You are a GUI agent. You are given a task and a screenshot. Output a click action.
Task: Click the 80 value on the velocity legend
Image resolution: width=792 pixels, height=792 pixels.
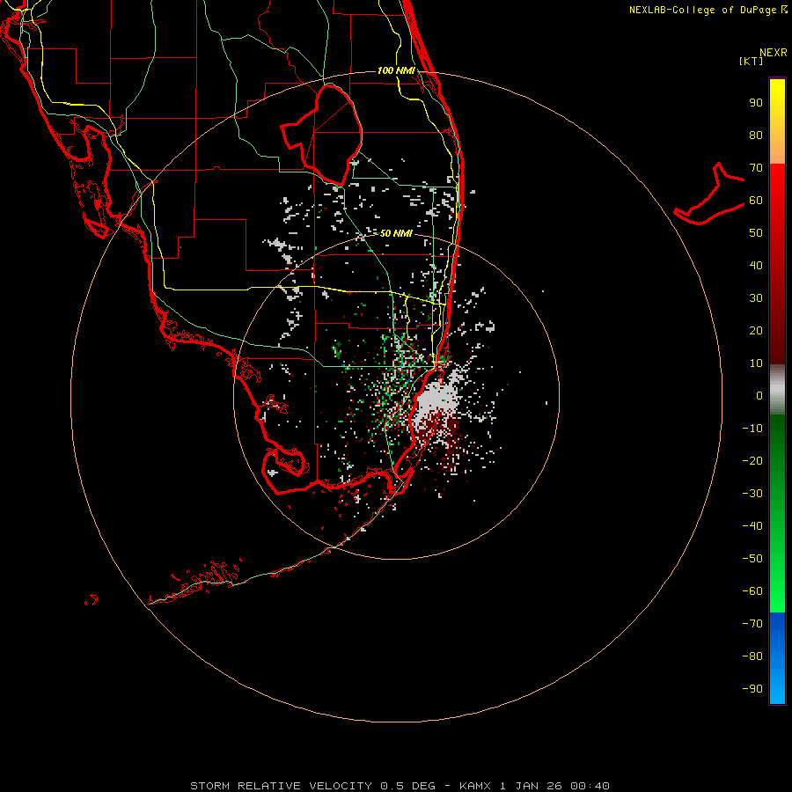tap(756, 135)
